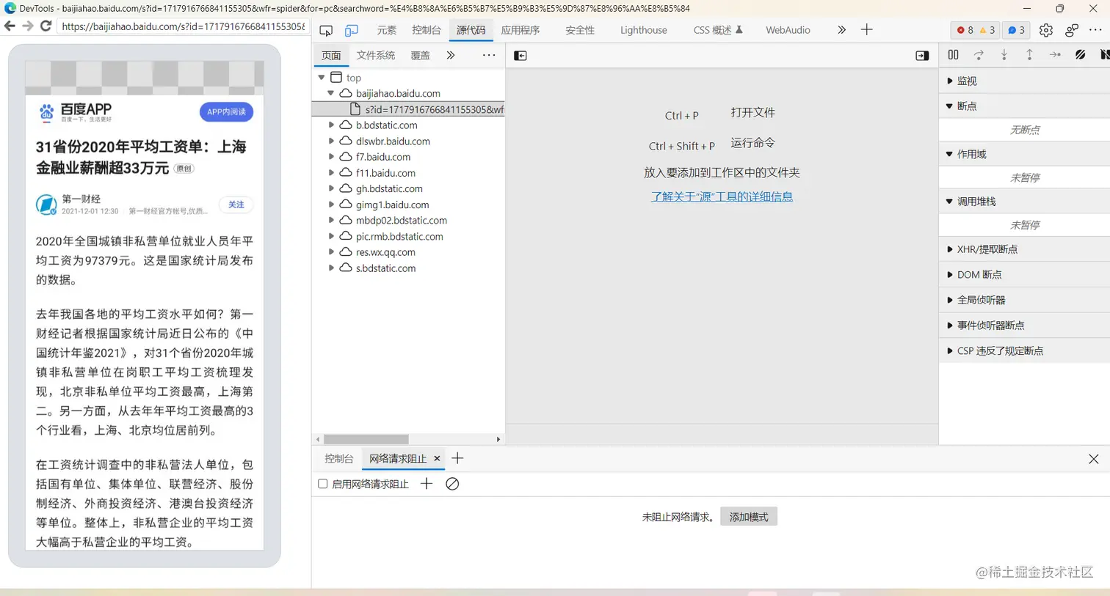
Task: Collapse the 作用域 (Scope) section
Action: (x=1024, y=154)
